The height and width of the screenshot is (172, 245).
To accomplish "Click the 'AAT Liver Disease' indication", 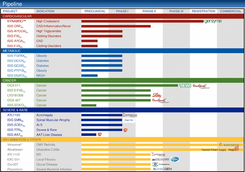I will [49, 135].
